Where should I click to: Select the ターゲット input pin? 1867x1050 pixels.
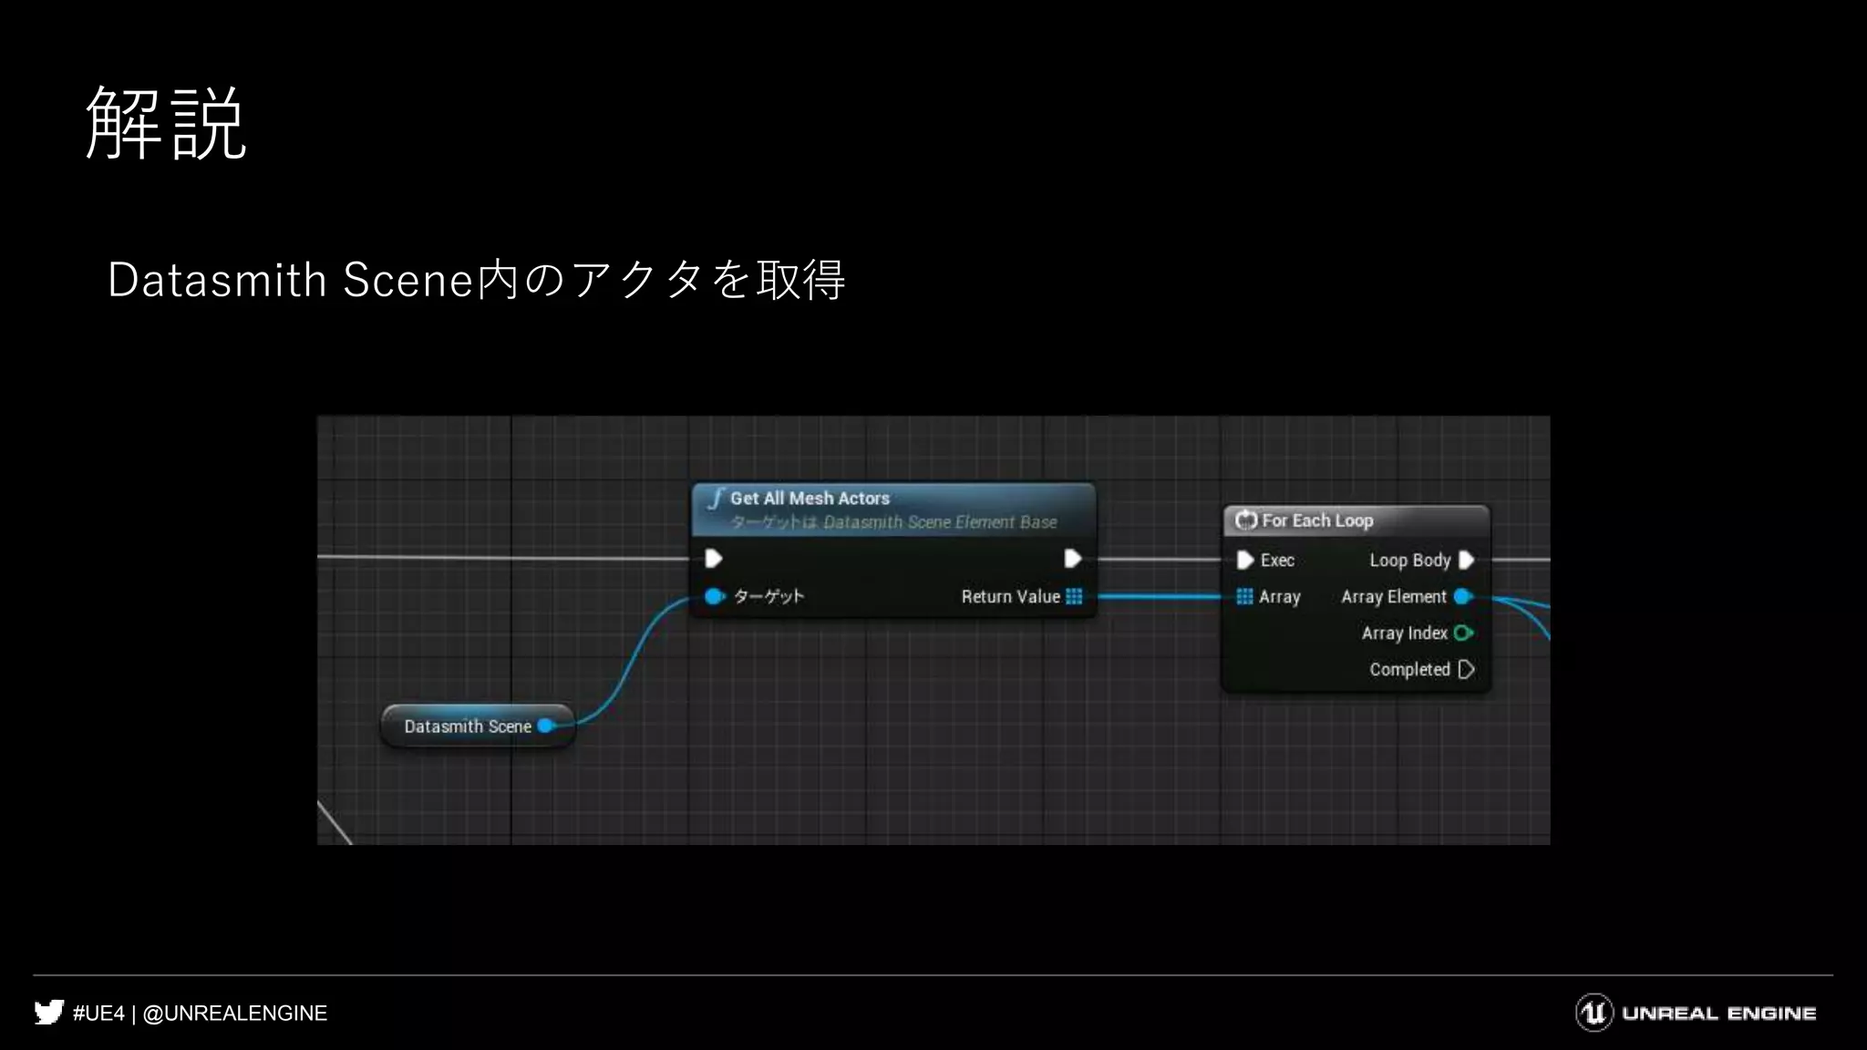point(715,596)
